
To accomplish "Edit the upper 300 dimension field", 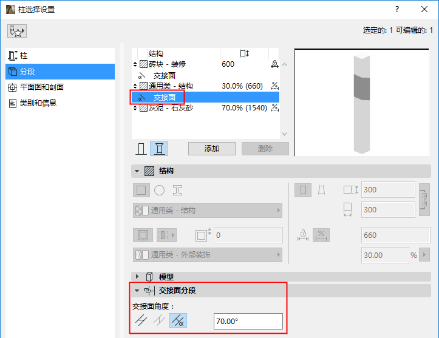I will [388, 190].
